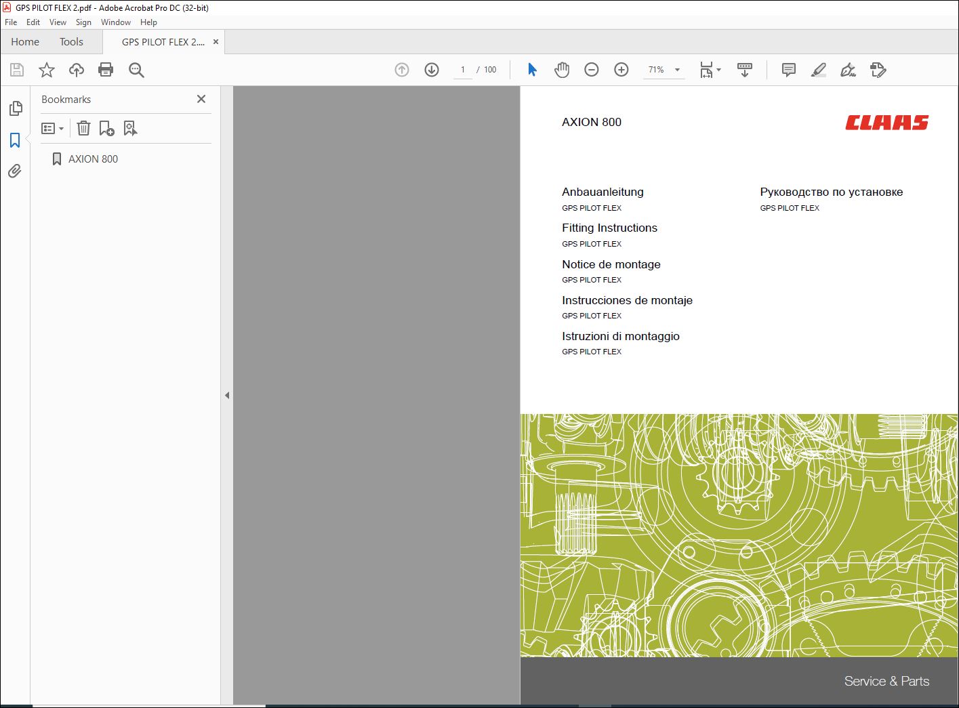Click the Notice de montage heading

click(x=611, y=264)
